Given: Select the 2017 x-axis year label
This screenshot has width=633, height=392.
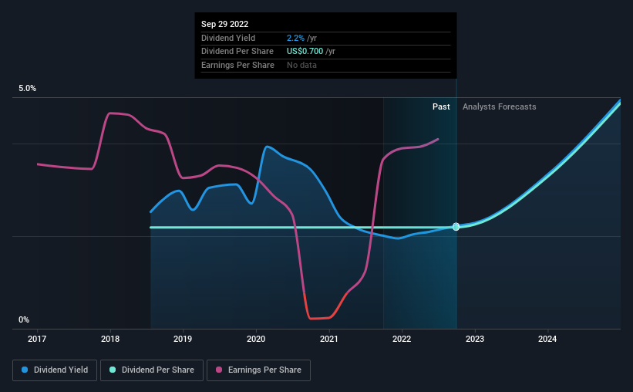Looking at the screenshot, I should click(37, 339).
